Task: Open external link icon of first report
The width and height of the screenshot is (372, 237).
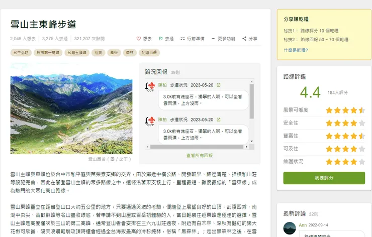Action: (x=219, y=85)
